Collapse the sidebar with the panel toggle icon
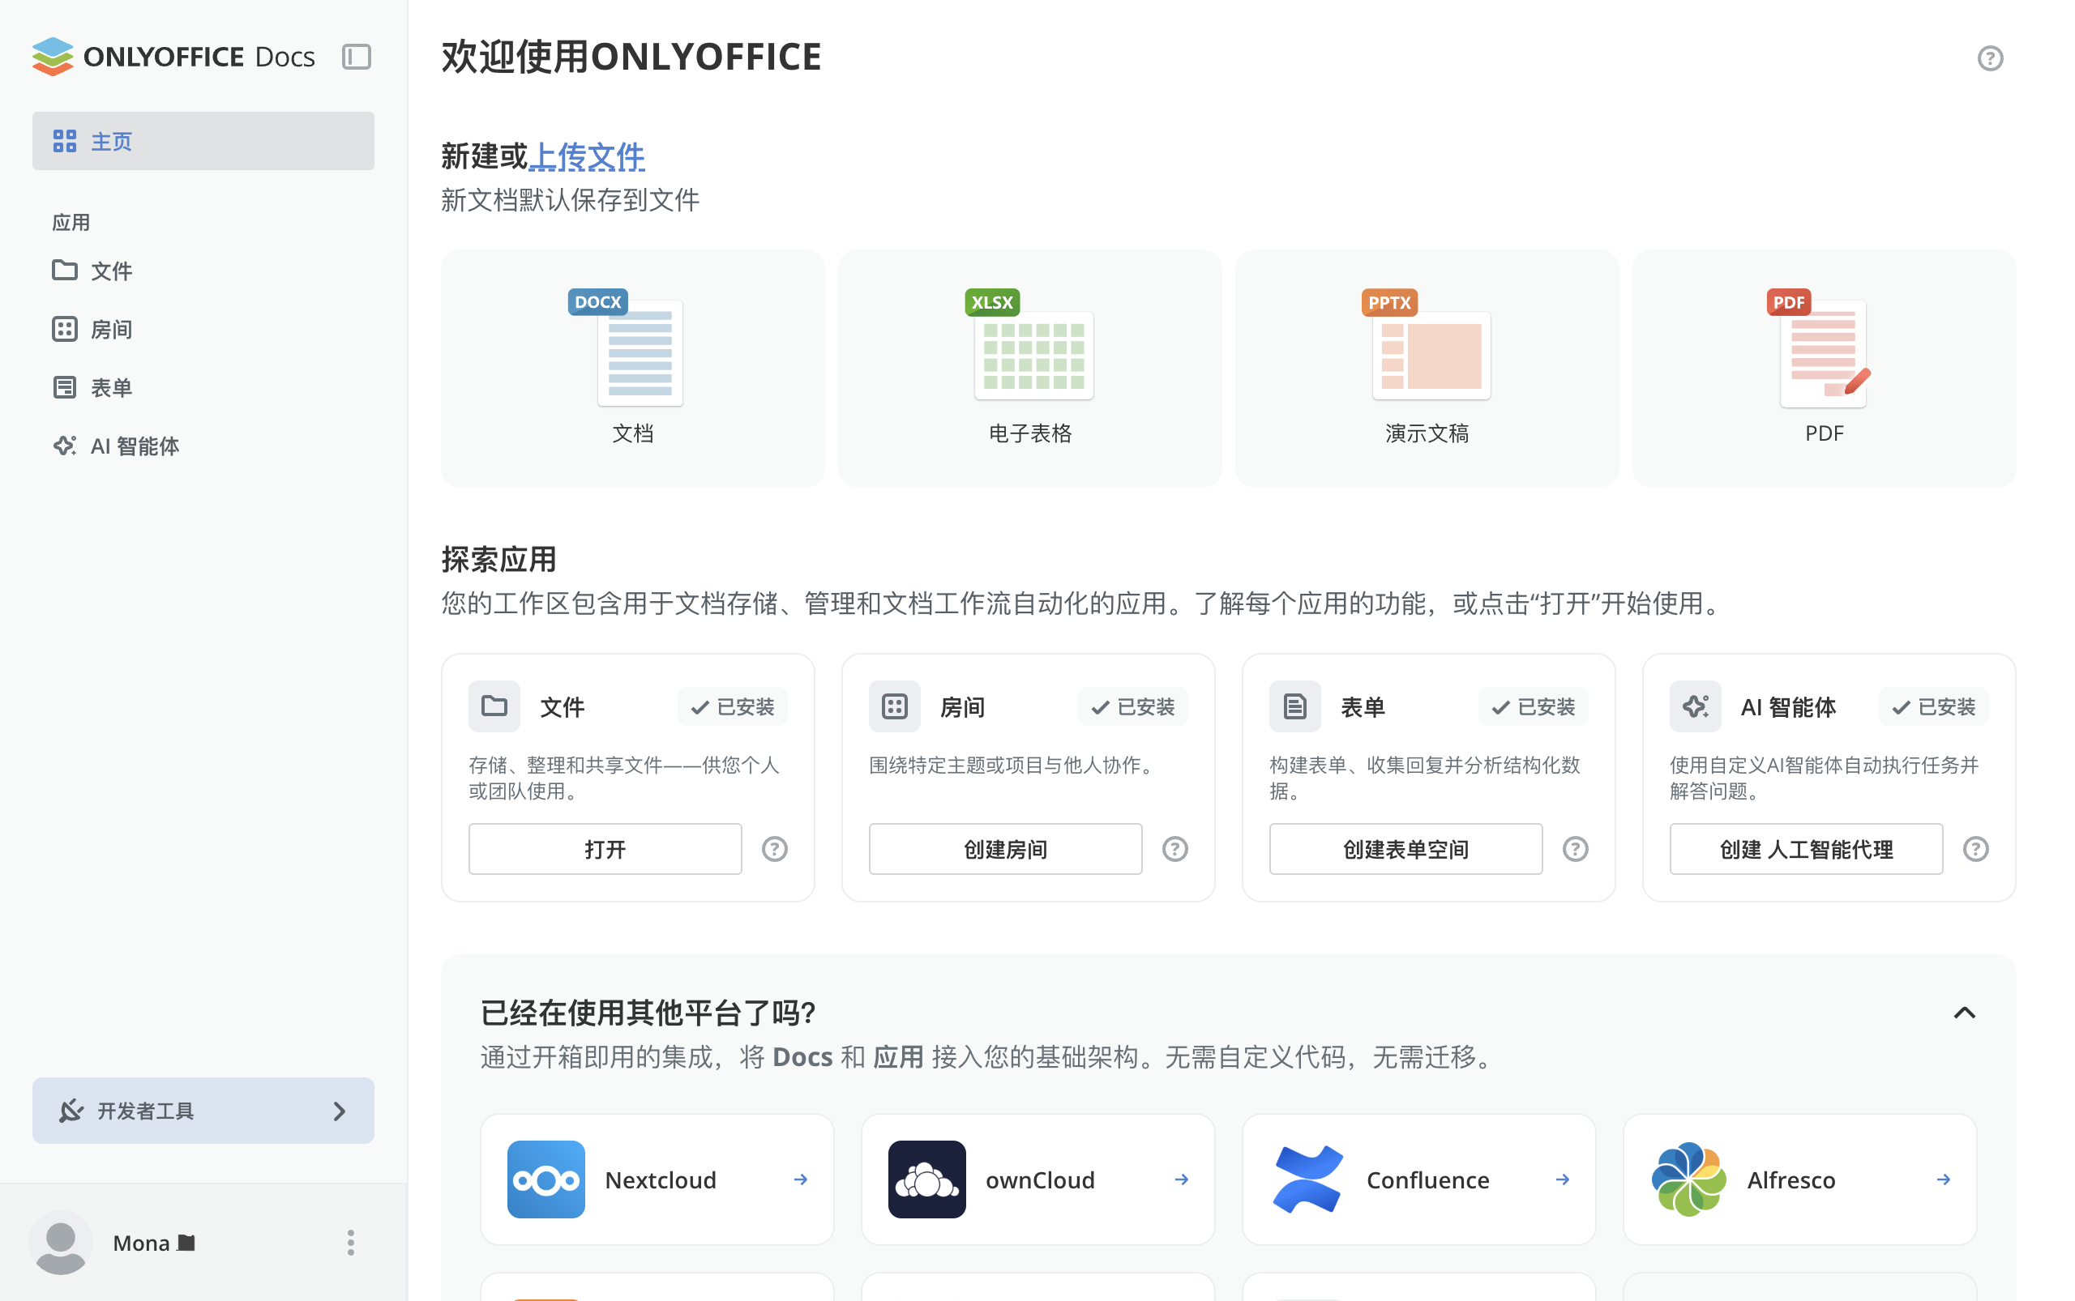Viewport: 2075px width, 1301px height. [356, 57]
